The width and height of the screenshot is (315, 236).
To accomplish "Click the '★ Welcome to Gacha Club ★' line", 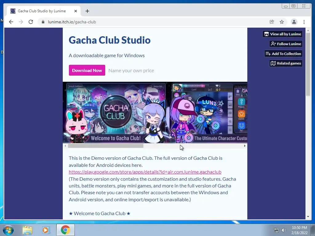I will point(100,213).
